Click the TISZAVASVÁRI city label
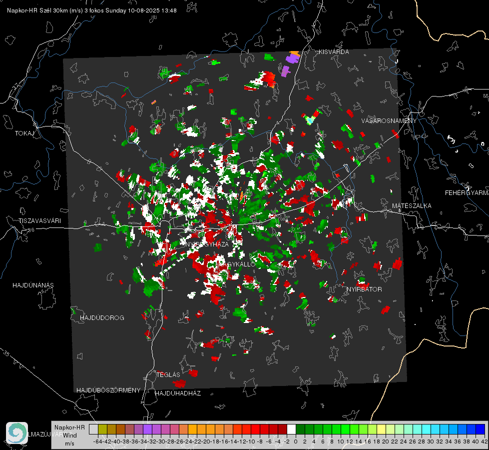Screen dimensions: 489x450 click(39, 221)
